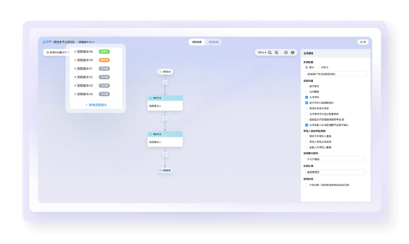Viewport: 409px width, 244px height.
Task: Uncheck 允许发起人对当前审批节点进行催办 checkbox
Action: tap(307, 125)
